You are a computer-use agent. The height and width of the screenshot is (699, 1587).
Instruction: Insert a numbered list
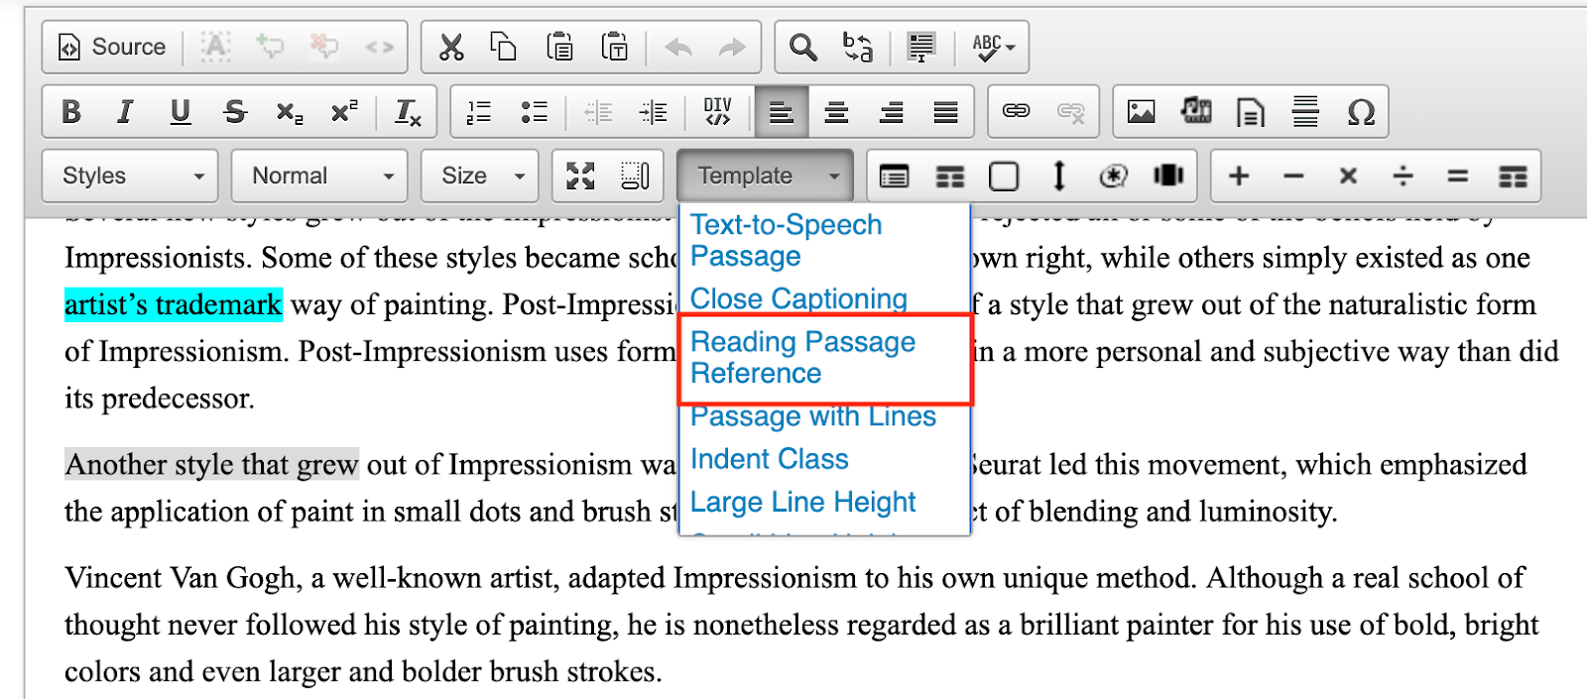pyautogui.click(x=479, y=111)
